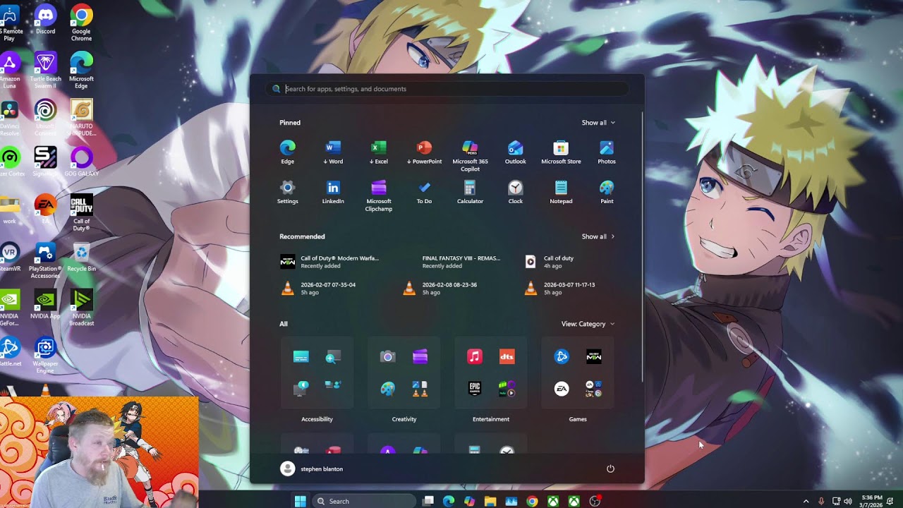Select the Discord desktop shortcut

pyautogui.click(x=45, y=20)
